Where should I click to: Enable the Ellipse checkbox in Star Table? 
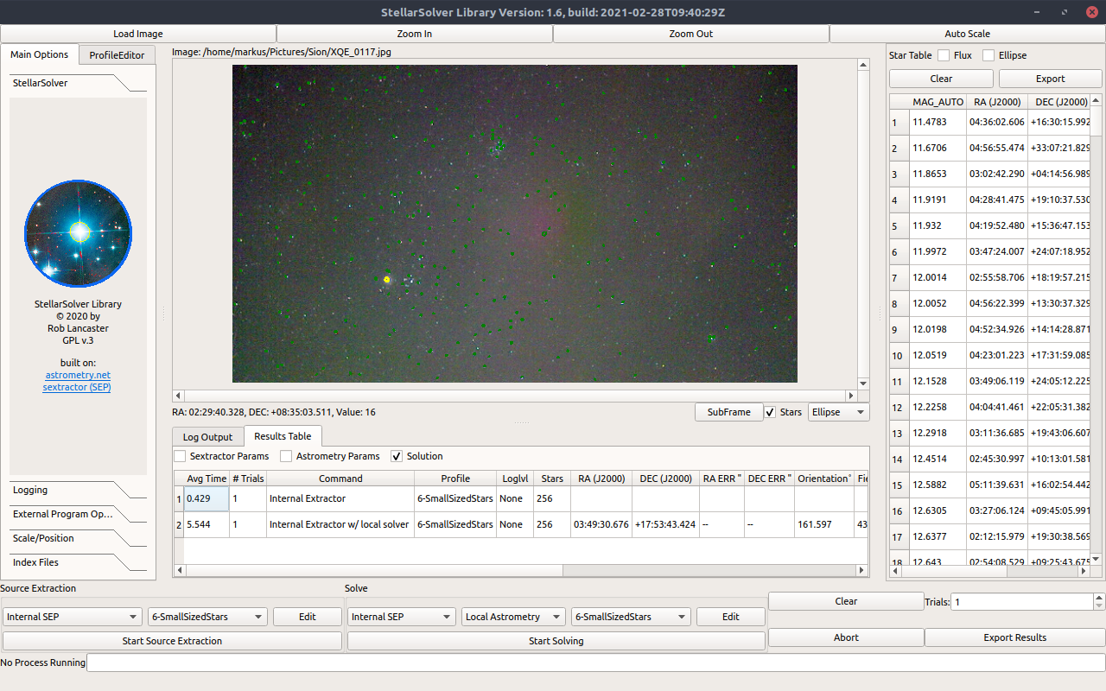point(988,55)
